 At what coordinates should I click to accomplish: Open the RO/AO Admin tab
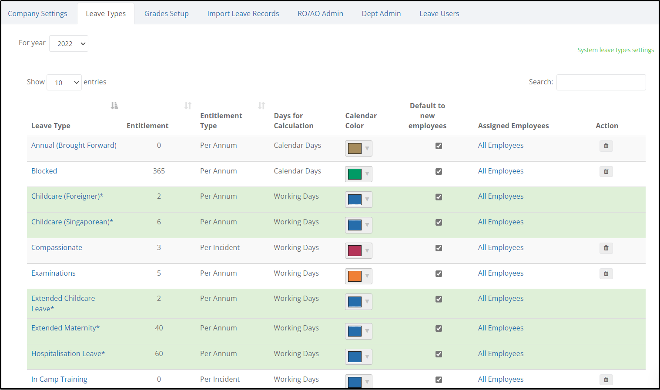[x=320, y=13]
